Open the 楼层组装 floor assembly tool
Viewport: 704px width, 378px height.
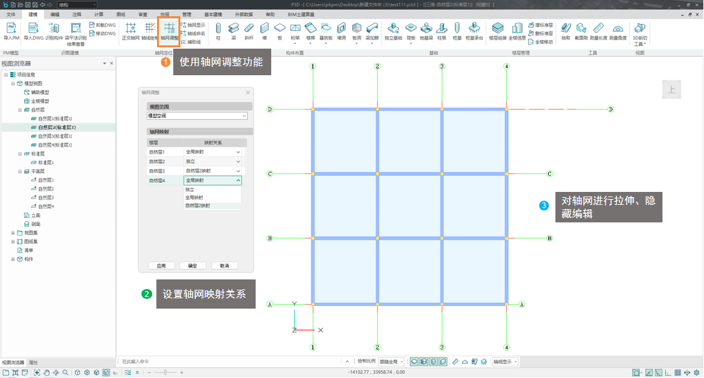click(x=497, y=31)
